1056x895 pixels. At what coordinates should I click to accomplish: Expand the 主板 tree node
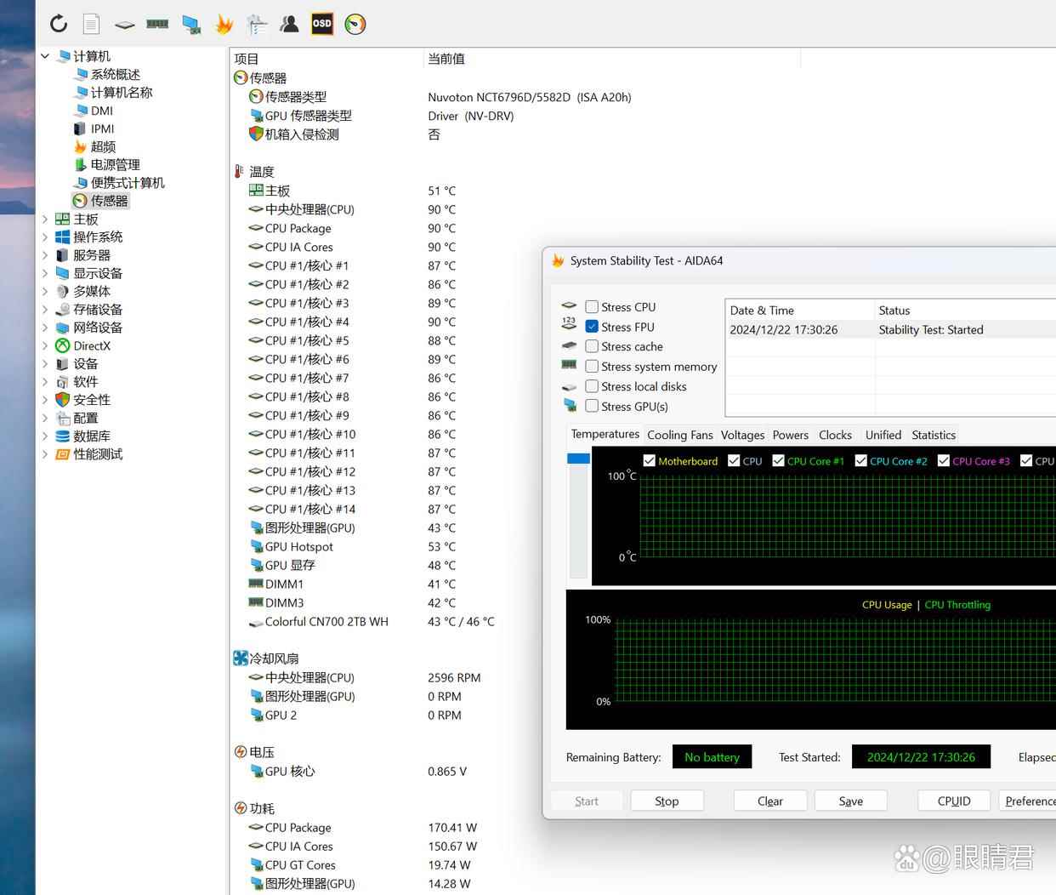tap(45, 219)
